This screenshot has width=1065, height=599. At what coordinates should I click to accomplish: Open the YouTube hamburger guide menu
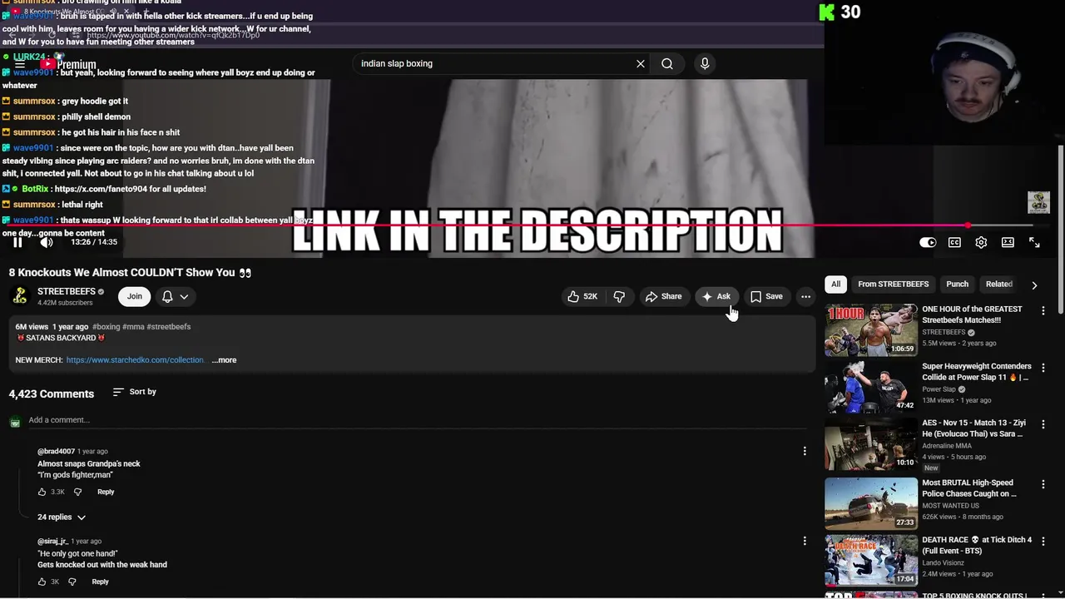[x=19, y=64]
